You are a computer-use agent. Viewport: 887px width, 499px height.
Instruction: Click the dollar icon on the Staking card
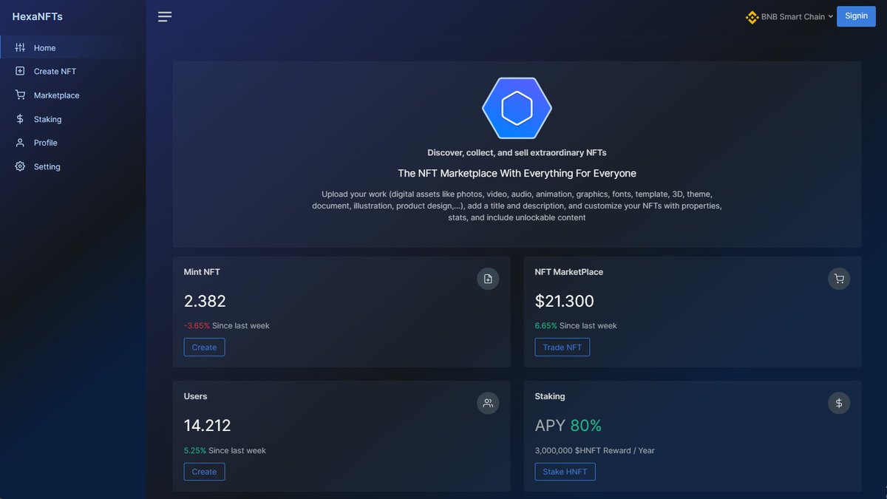(x=839, y=403)
